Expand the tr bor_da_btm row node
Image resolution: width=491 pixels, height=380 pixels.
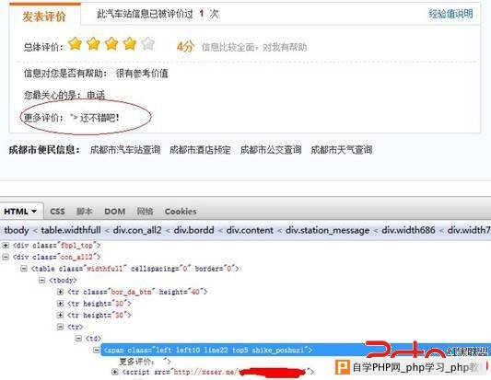[x=61, y=292]
